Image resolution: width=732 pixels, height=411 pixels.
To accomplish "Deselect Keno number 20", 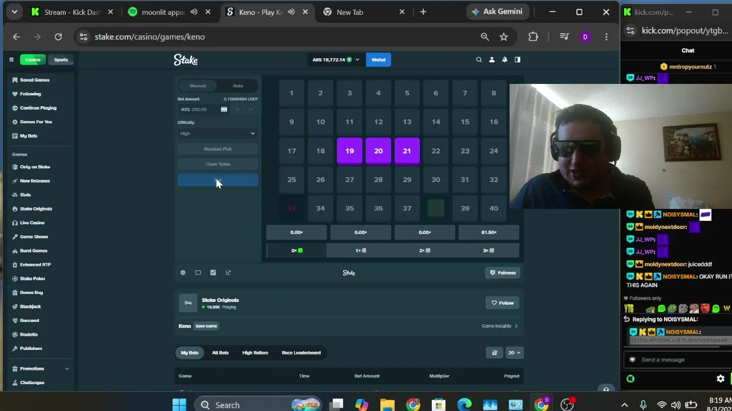I will 378,151.
